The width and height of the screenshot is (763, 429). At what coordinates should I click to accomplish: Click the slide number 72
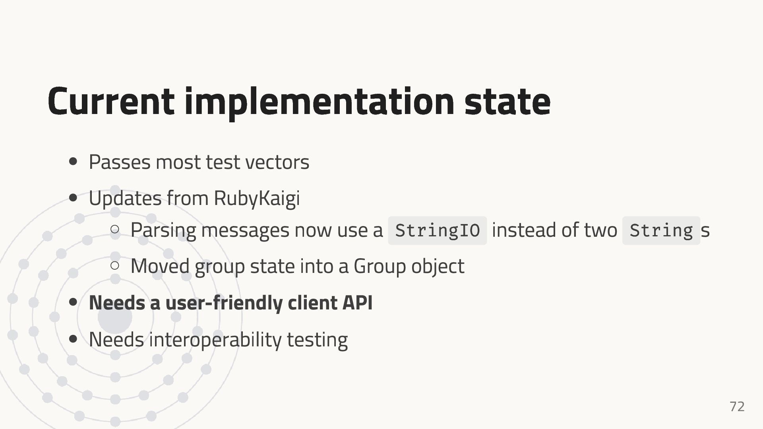737,406
